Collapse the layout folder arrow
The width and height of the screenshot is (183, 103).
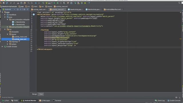pyautogui.click(x=8, y=34)
